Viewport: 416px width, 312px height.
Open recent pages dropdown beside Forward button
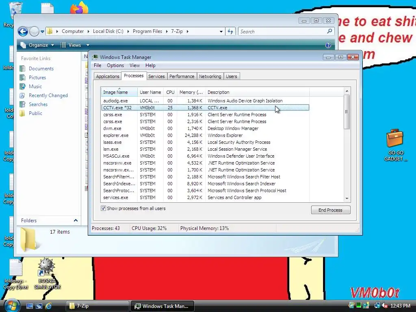(x=42, y=32)
